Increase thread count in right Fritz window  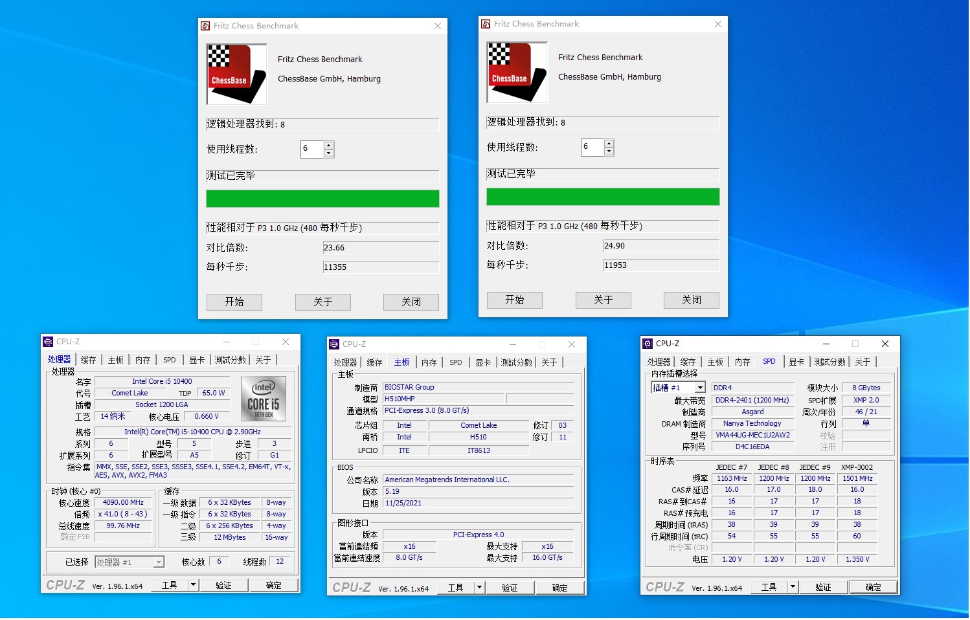coord(609,144)
